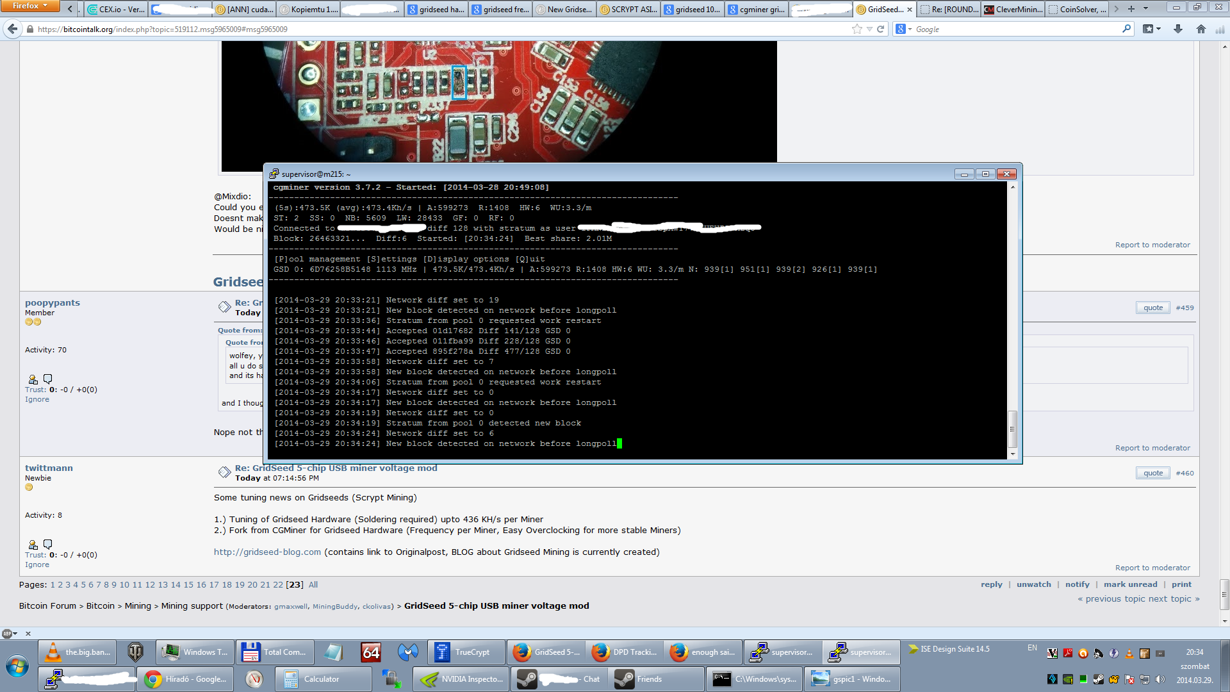Close the add-on bar with X
Screen dimensions: 1230x692
(x=28, y=634)
